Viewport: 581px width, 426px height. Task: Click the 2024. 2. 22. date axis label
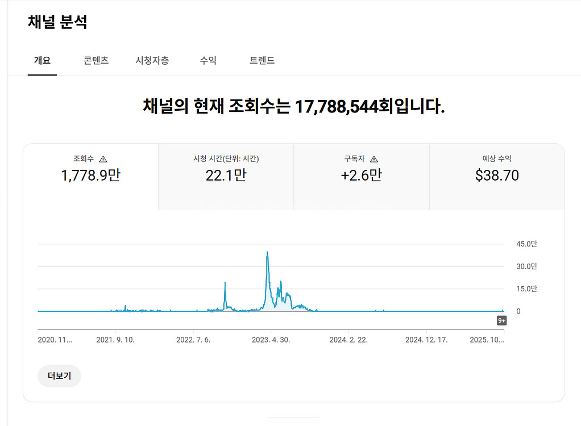point(348,340)
